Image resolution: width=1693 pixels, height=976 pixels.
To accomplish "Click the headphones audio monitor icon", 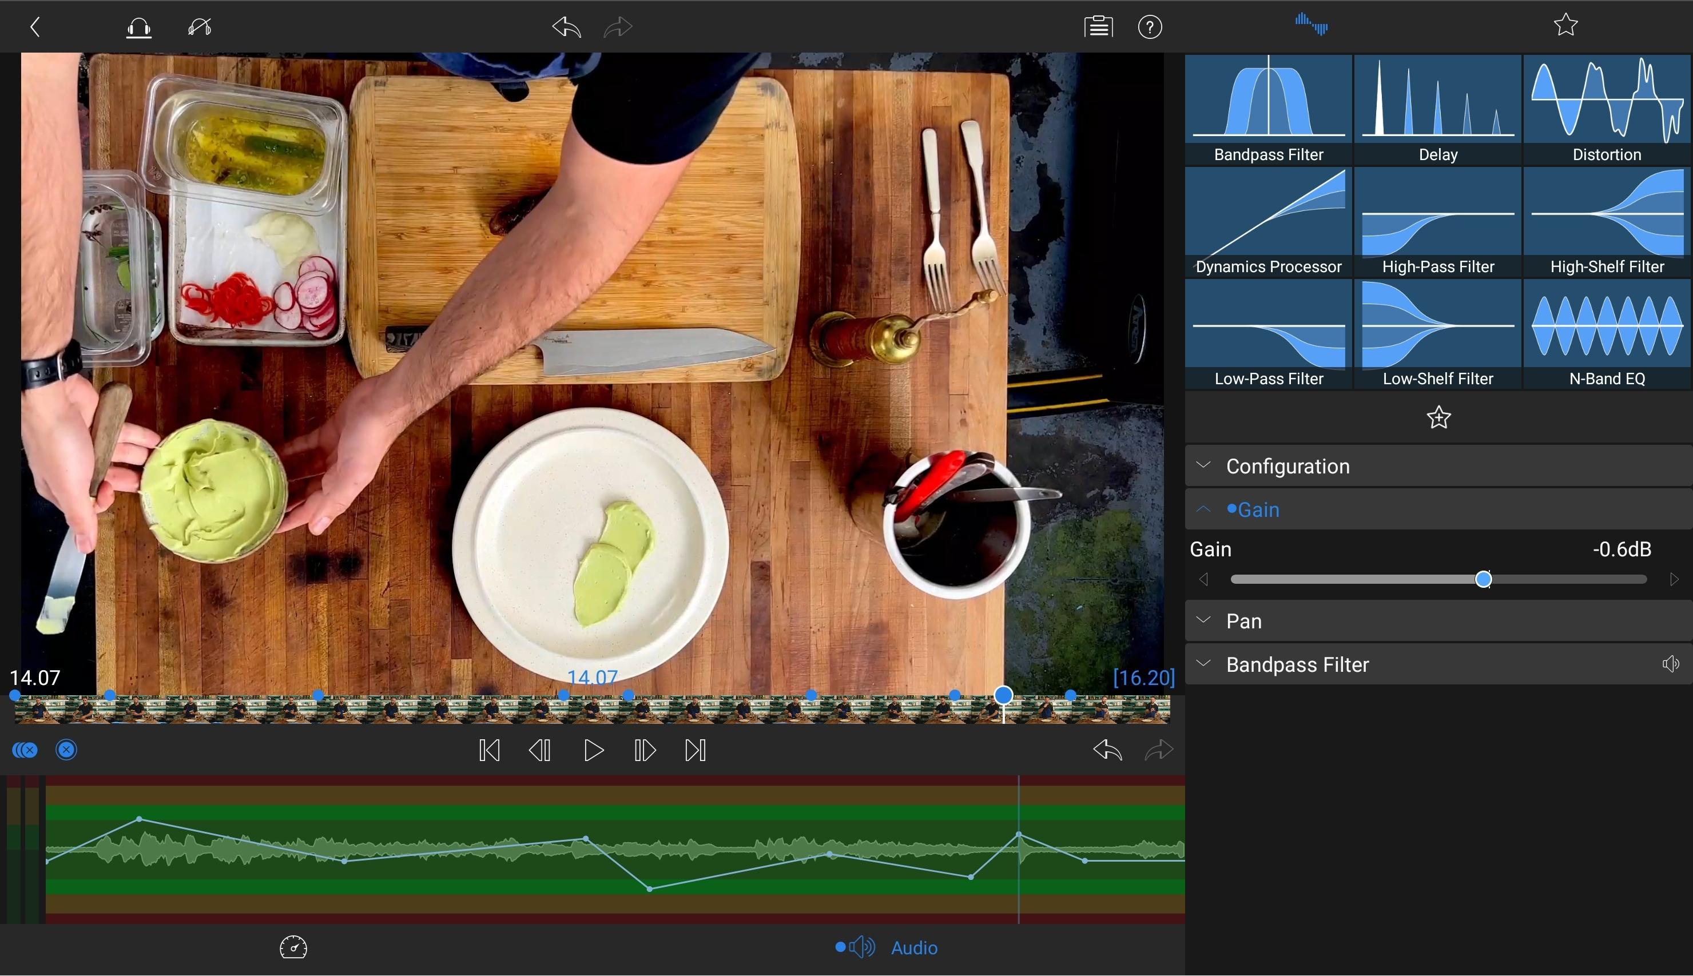I will coord(139,27).
